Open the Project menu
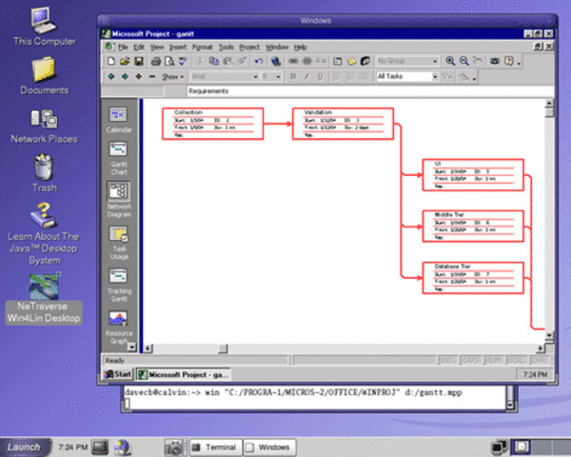Screen dimensions: 571x457 click(249, 48)
